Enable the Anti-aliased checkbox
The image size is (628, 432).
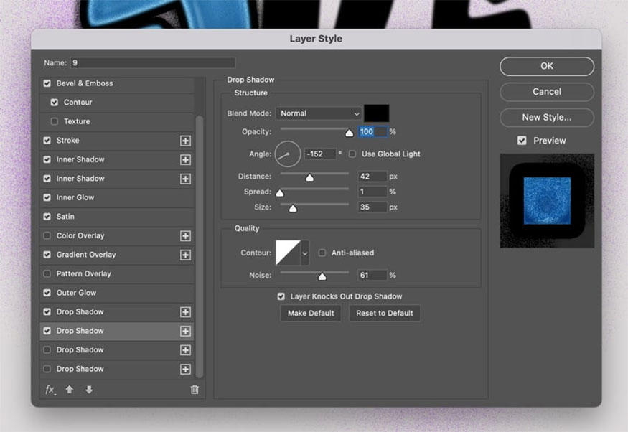322,253
